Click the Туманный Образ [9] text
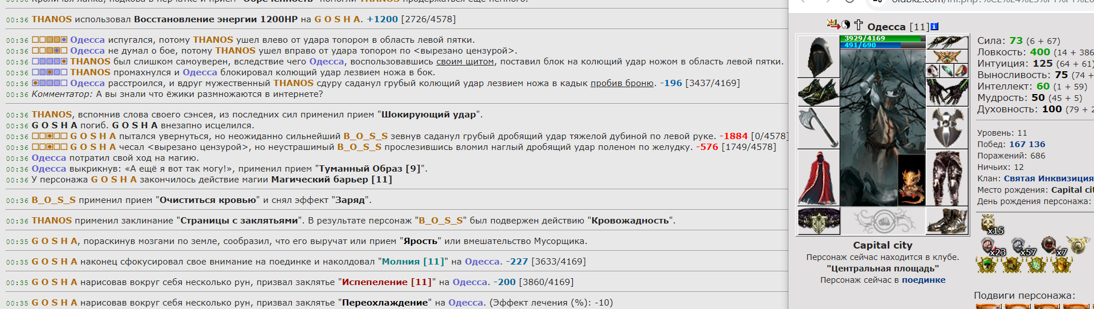This screenshot has height=309, width=1094. pyautogui.click(x=371, y=169)
